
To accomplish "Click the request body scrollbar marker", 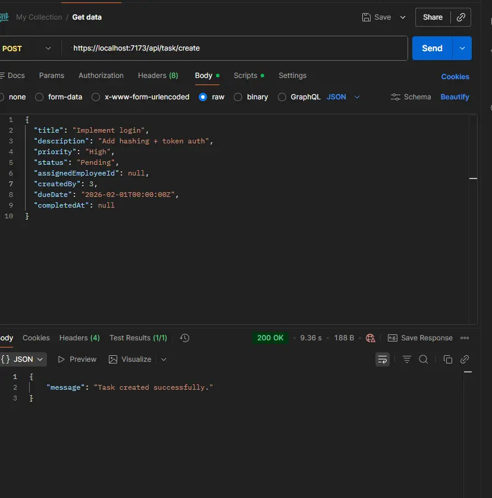I will tap(474, 178).
